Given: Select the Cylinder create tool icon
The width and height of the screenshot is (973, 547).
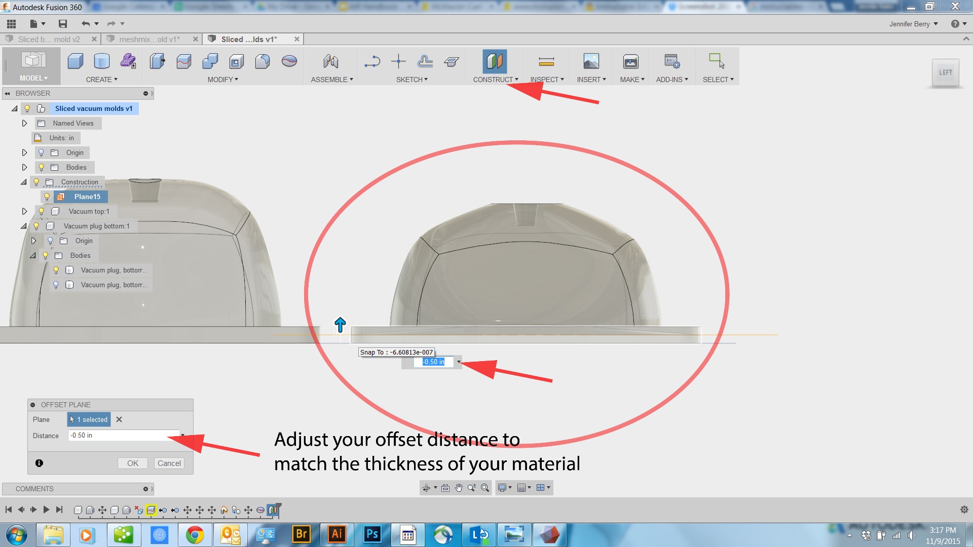Looking at the screenshot, I should [x=102, y=62].
